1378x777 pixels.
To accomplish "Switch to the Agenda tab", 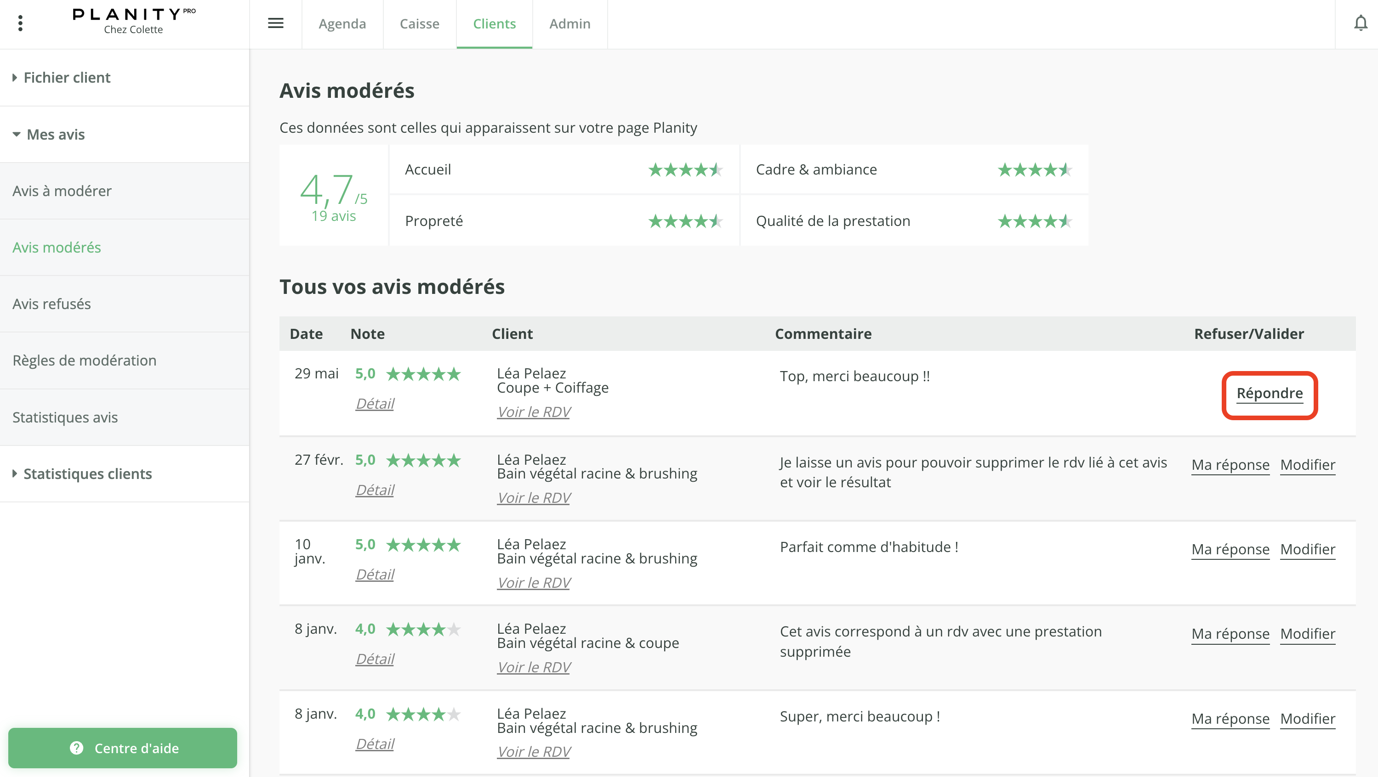I will 342,23.
